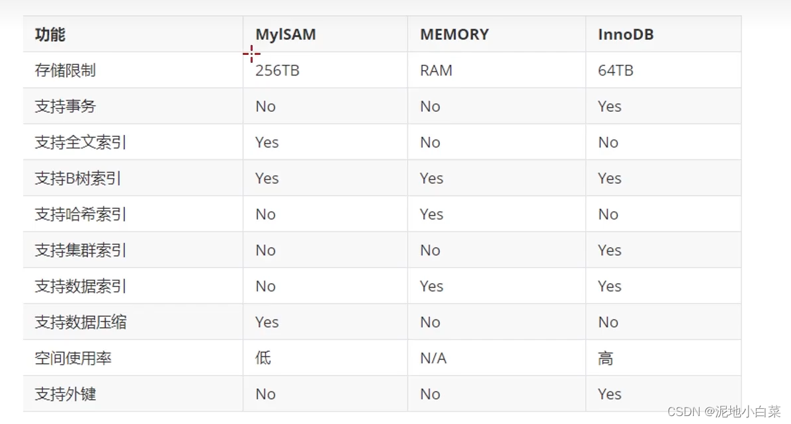Click the 支持B树索引 row label

(78, 179)
